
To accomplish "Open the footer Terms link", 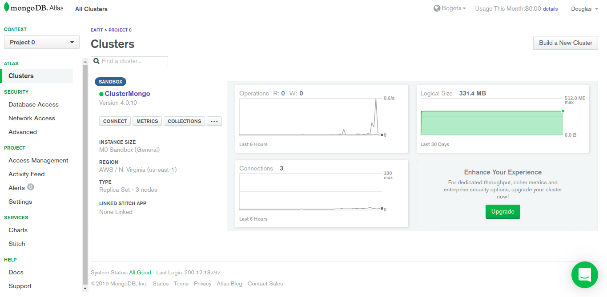I will 181,284.
